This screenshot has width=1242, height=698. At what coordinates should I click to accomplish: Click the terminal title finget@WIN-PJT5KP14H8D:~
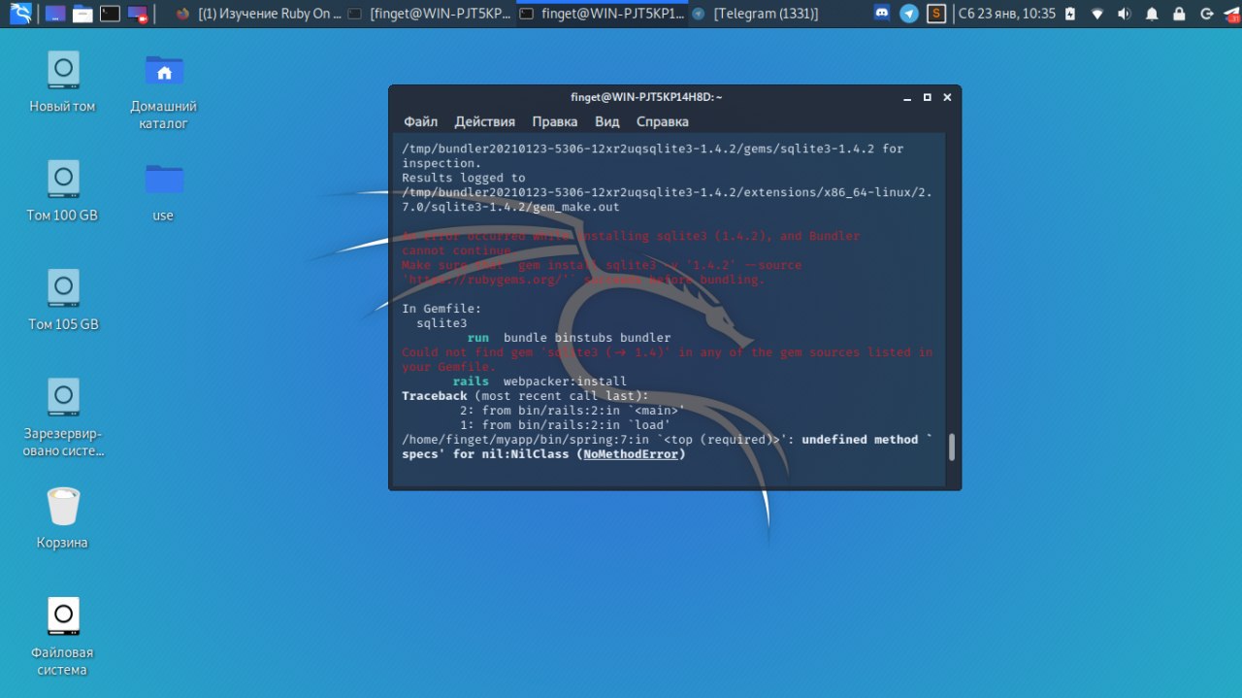tap(646, 97)
